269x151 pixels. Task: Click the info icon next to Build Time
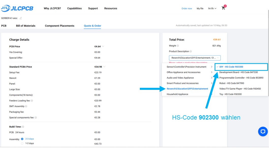(23, 127)
